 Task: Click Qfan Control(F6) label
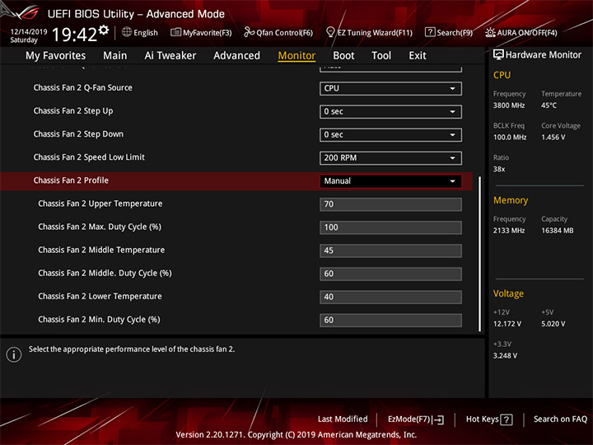(x=284, y=33)
